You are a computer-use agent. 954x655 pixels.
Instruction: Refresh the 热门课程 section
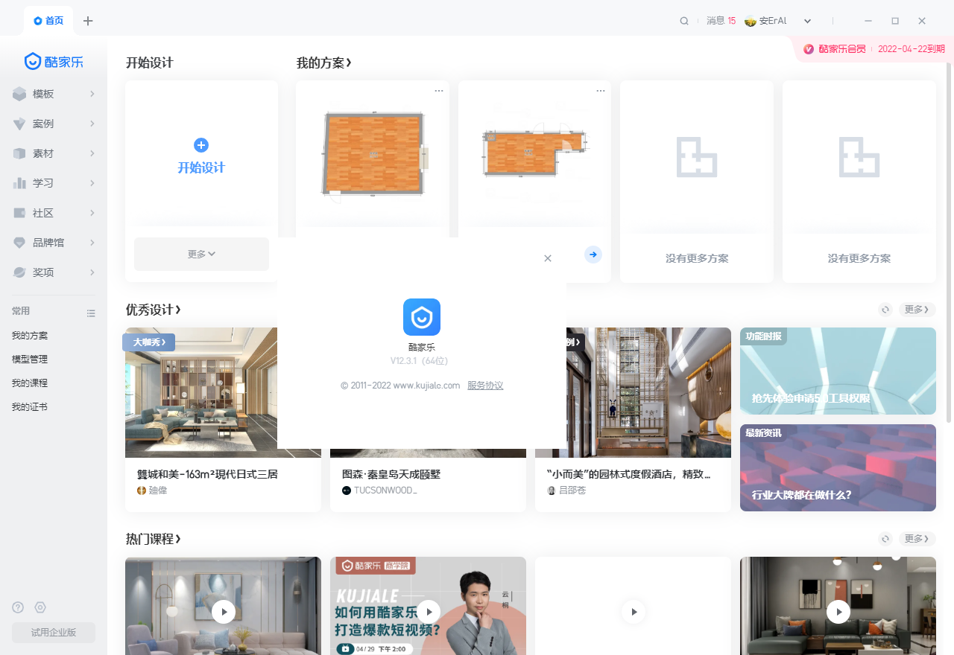coord(885,539)
